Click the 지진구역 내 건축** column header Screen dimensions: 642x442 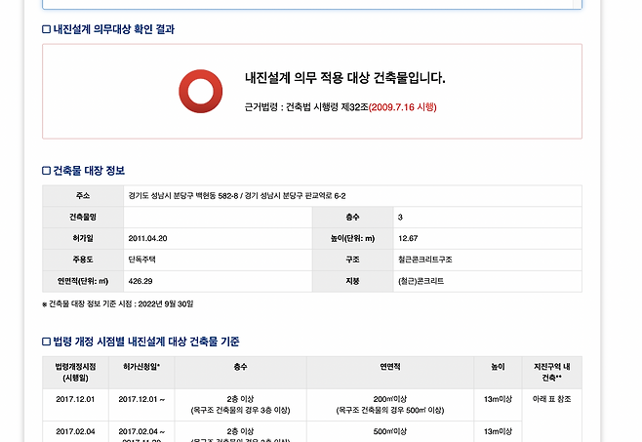click(x=552, y=372)
